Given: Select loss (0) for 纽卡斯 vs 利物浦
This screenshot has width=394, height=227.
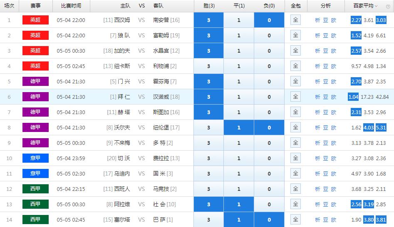Looking at the screenshot, I should click(269, 66).
